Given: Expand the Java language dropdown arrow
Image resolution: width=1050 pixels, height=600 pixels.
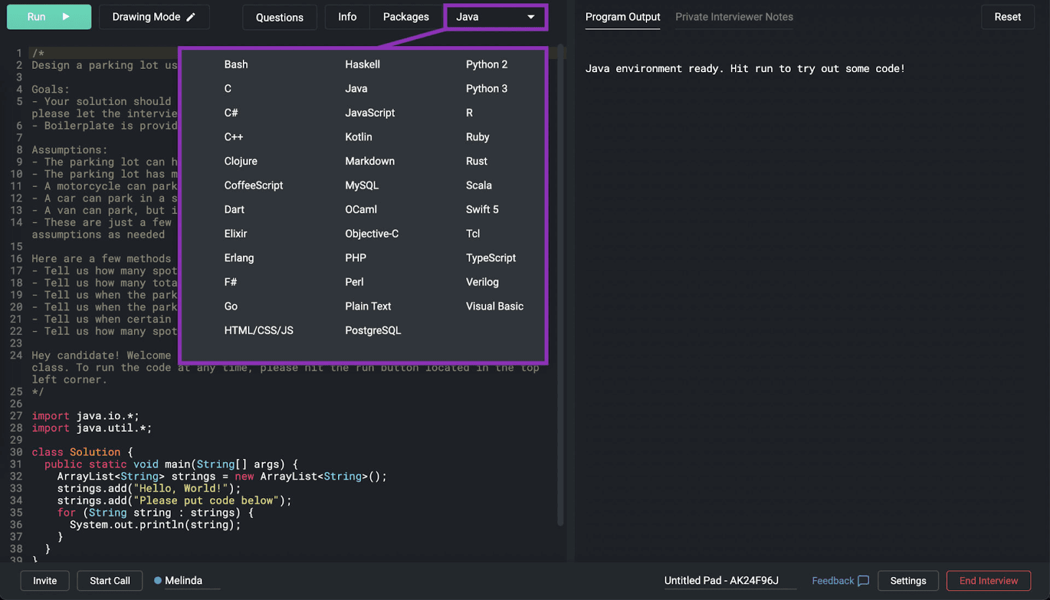Looking at the screenshot, I should pyautogui.click(x=531, y=17).
